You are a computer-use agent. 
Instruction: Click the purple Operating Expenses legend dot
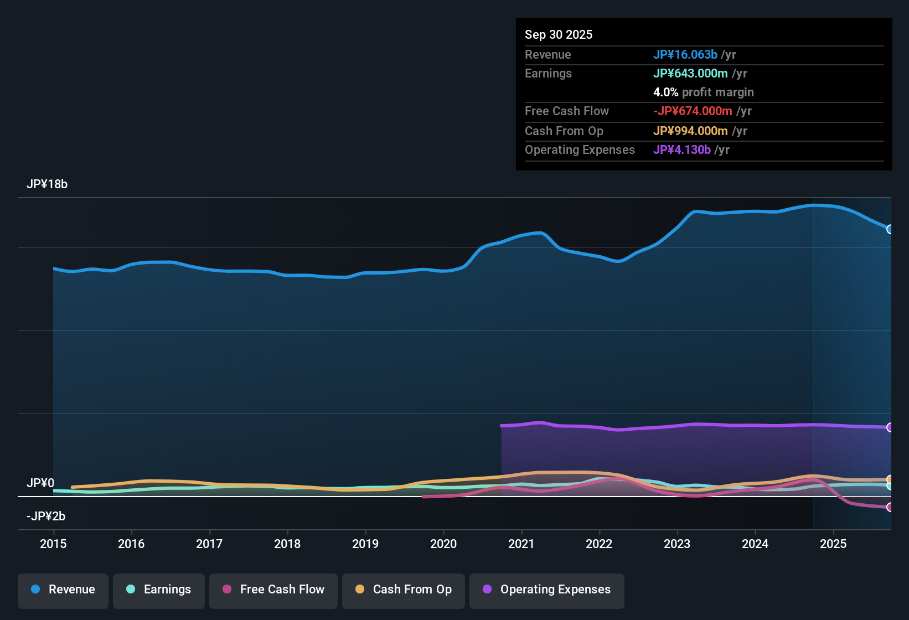tap(487, 590)
